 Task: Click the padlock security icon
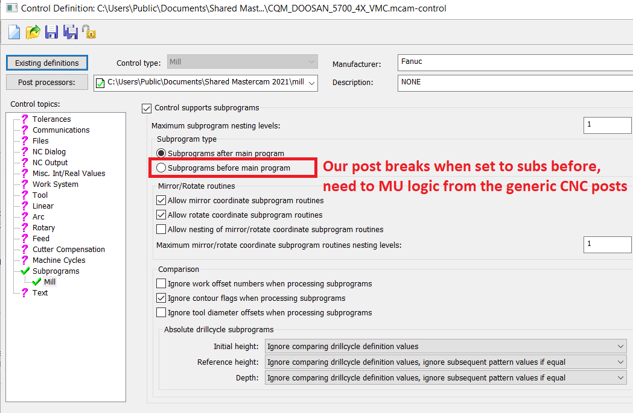(x=89, y=32)
